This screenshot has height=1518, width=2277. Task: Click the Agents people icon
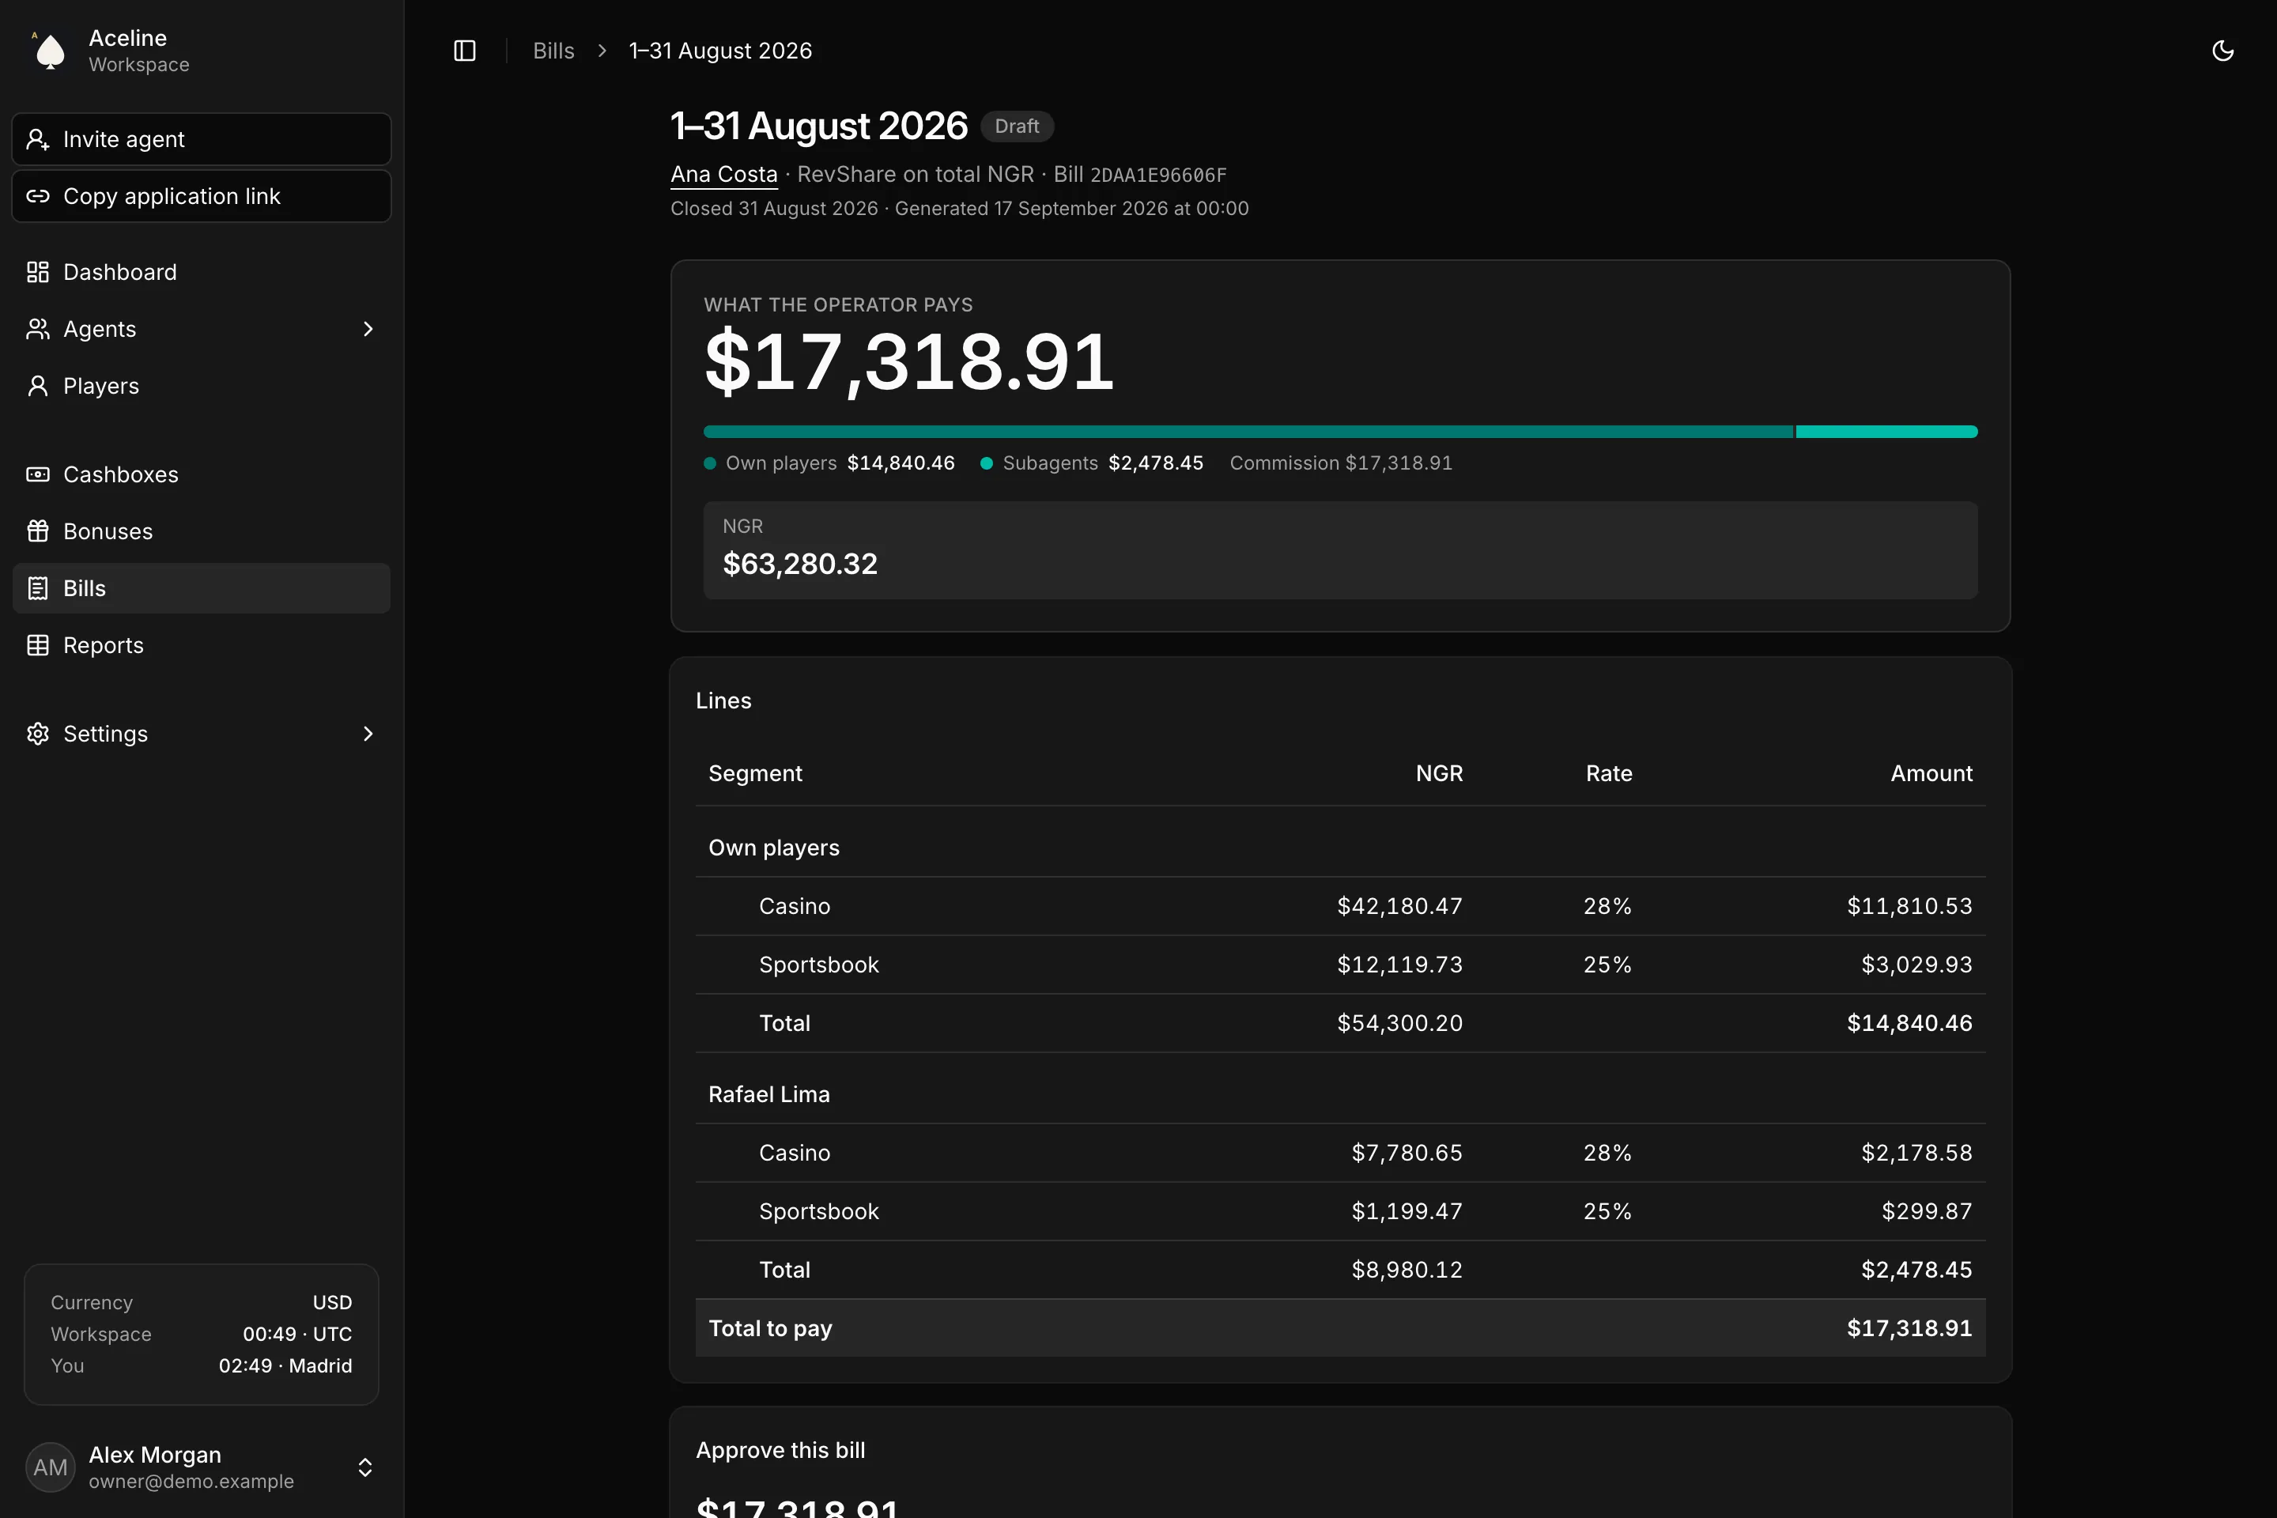click(x=38, y=329)
